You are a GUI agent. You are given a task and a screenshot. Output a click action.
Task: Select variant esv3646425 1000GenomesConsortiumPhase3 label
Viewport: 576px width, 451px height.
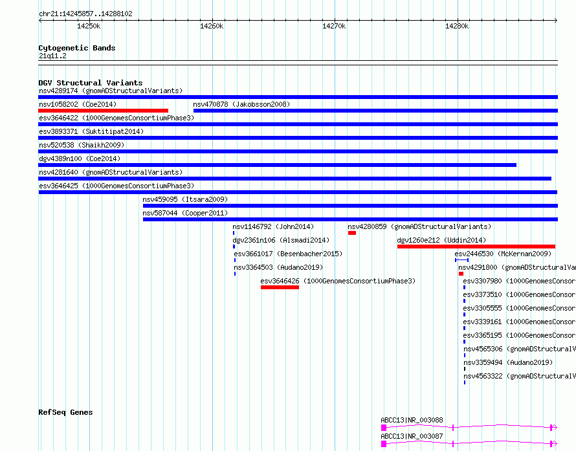(x=116, y=186)
